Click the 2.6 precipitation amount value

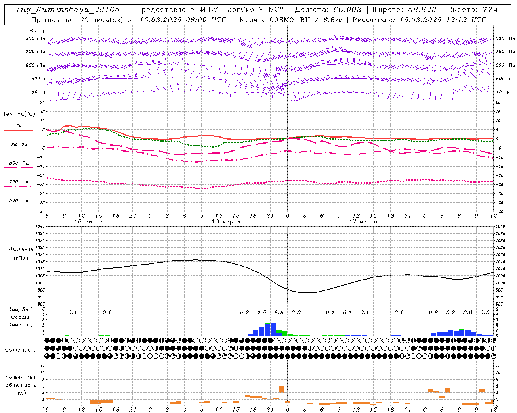468,312
